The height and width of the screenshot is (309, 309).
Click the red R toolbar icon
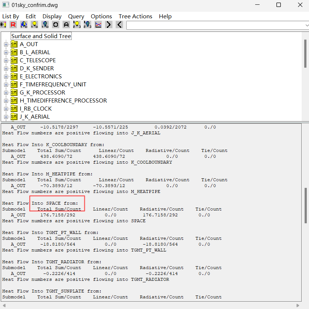(13, 25)
